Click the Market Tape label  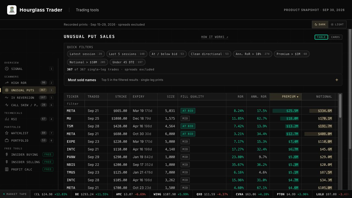(15, 194)
